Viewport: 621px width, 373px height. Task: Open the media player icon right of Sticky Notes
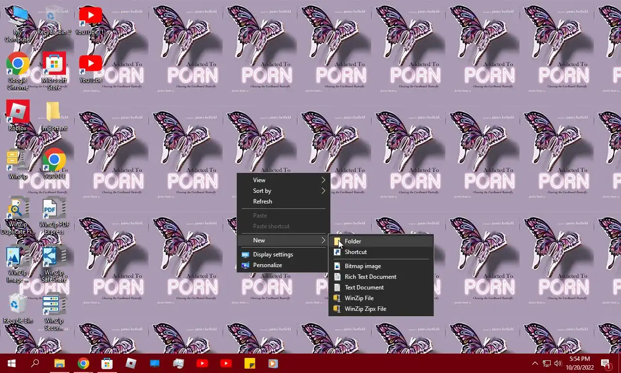(273, 363)
